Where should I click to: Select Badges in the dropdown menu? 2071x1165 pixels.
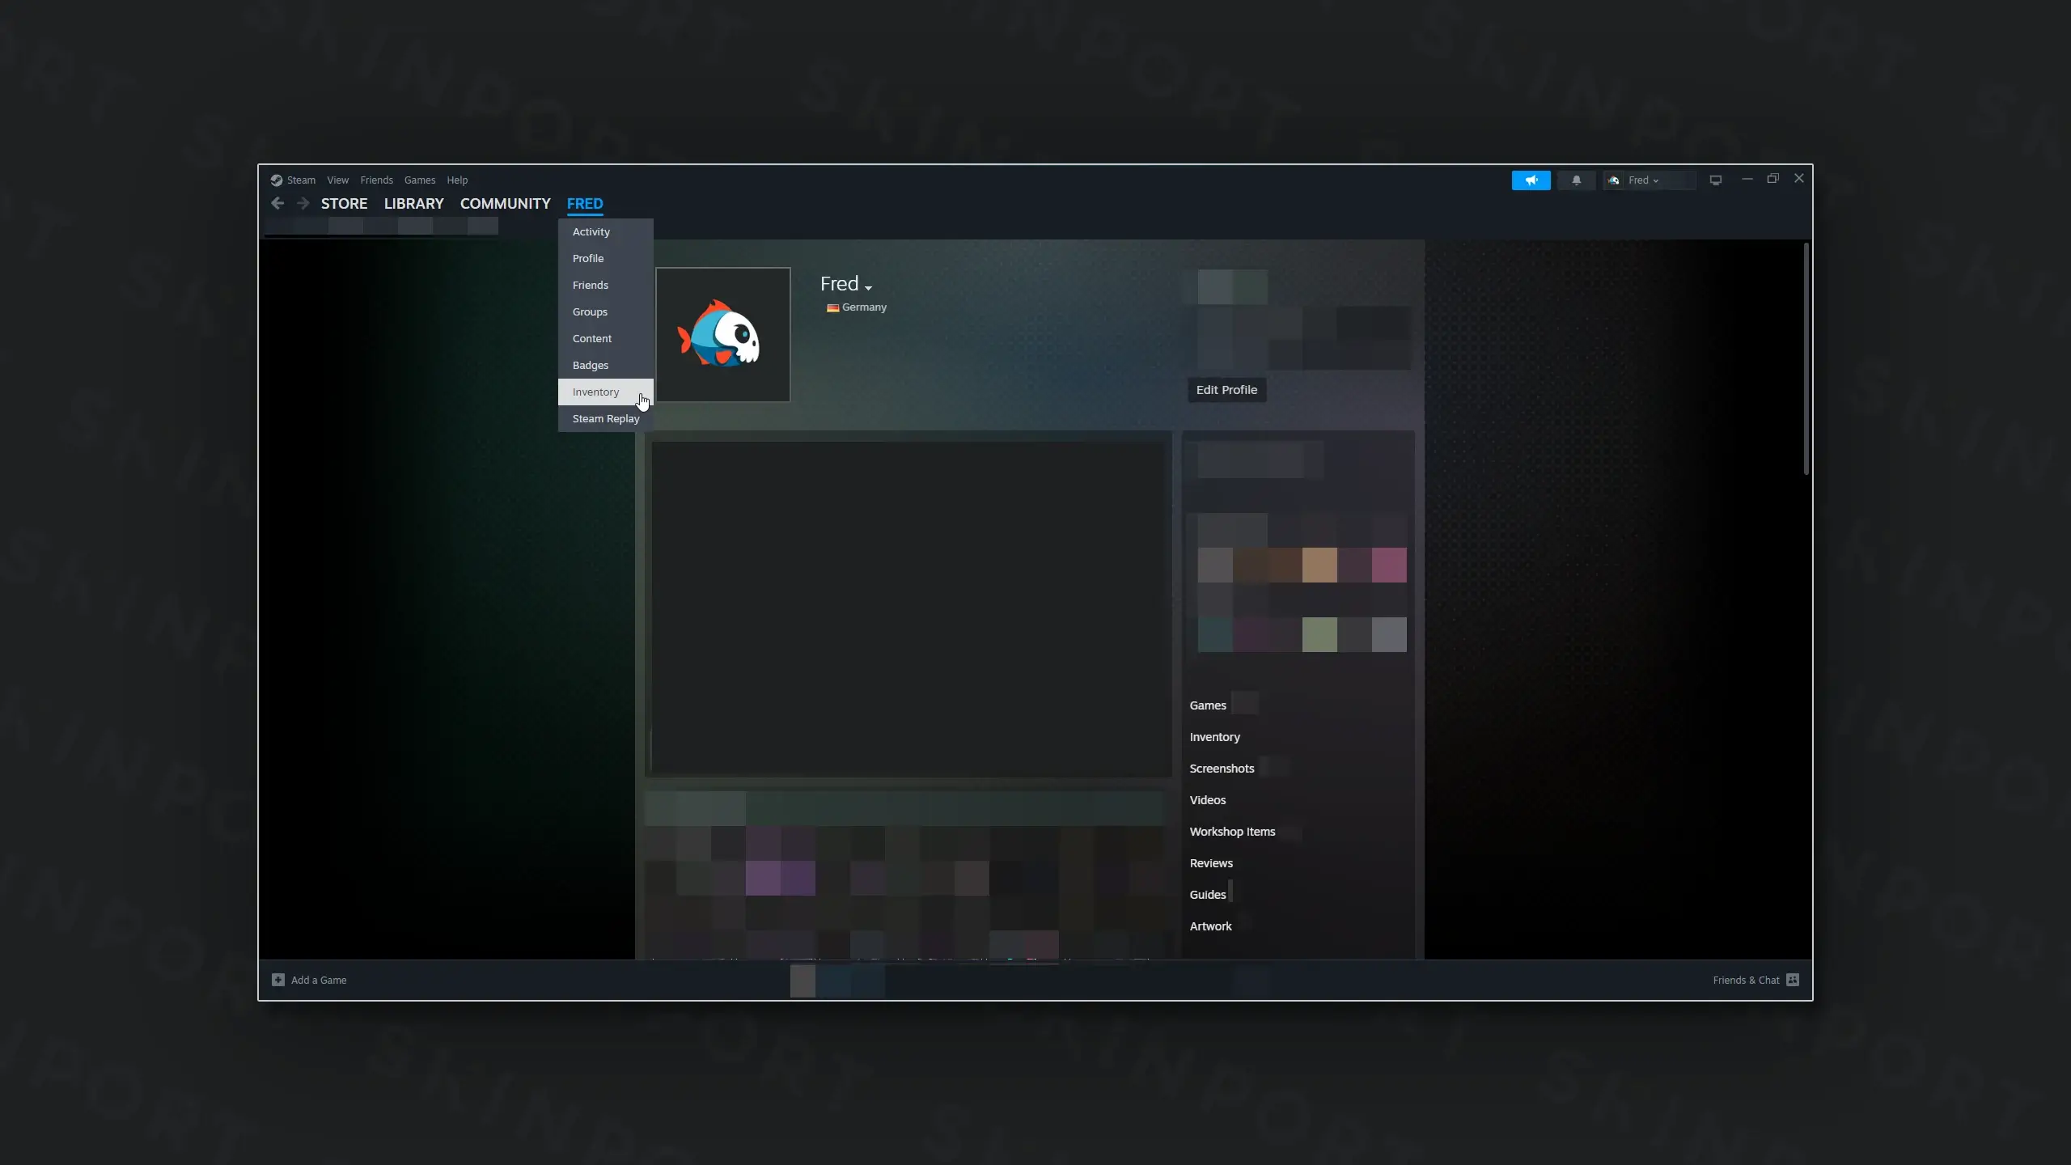pyautogui.click(x=591, y=365)
